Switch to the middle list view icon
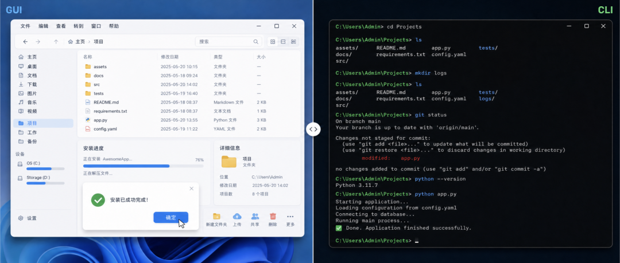The image size is (620, 263). (x=283, y=41)
